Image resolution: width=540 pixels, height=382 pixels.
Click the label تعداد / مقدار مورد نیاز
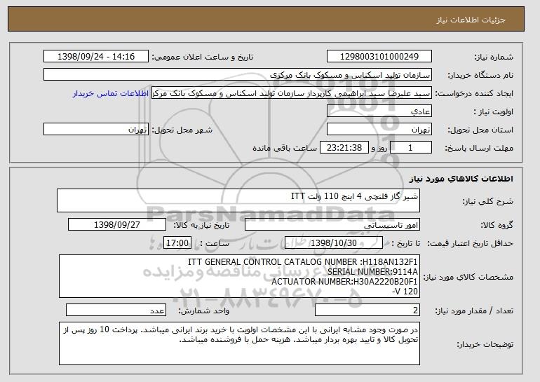click(x=474, y=311)
